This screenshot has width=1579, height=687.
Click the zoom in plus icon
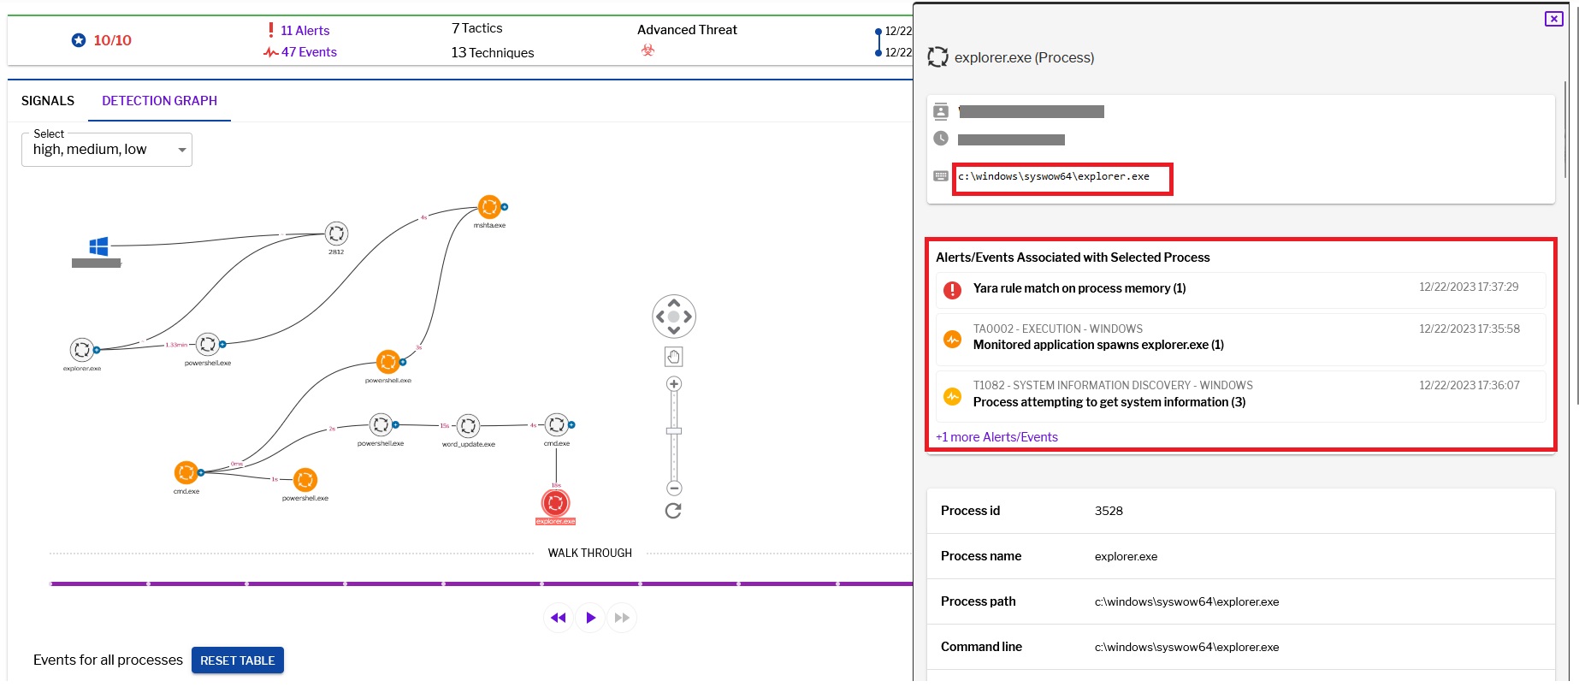coord(674,384)
